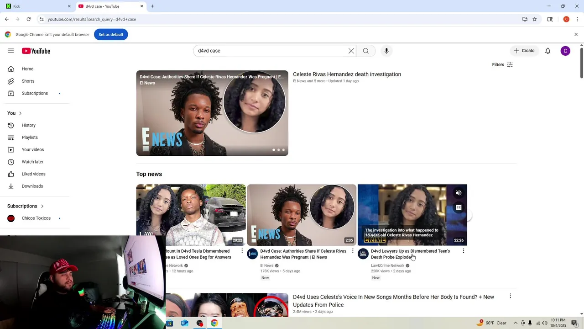Viewport: 584px width, 329px height.
Task: Show hidden system tray icons
Action: tap(516, 323)
